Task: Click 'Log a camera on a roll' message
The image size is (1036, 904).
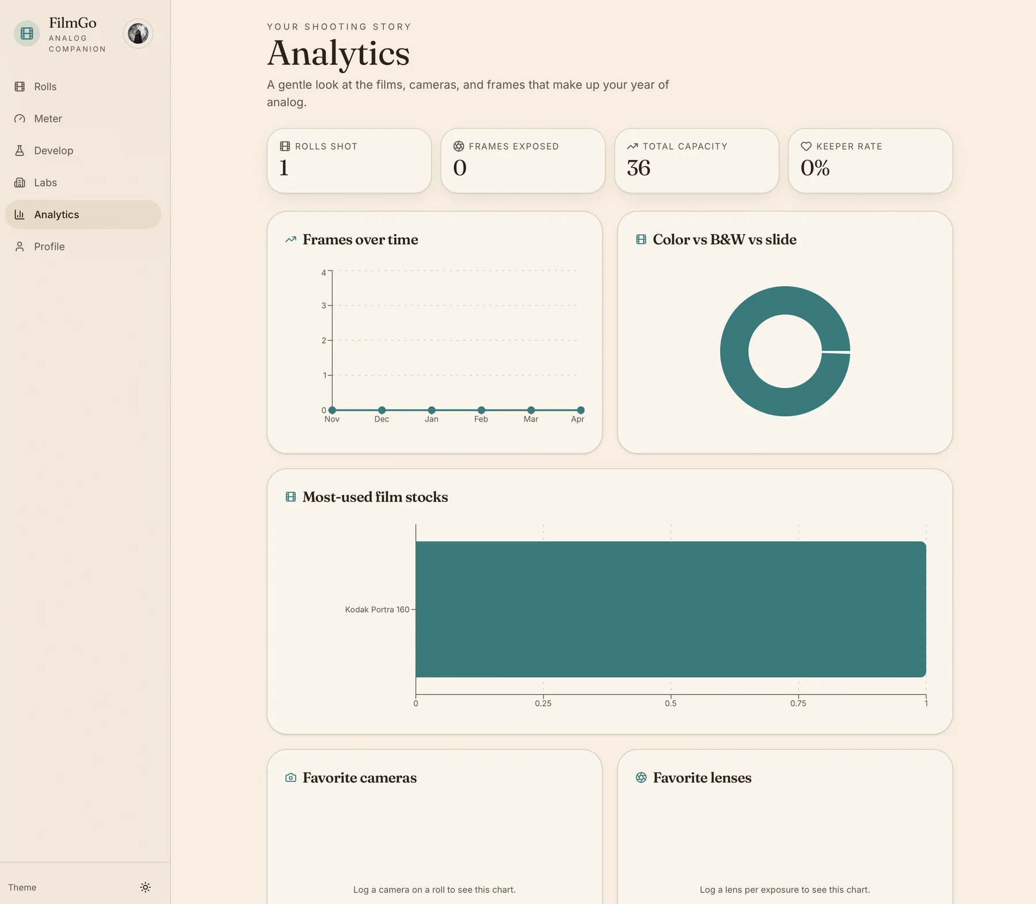Action: [x=435, y=890]
